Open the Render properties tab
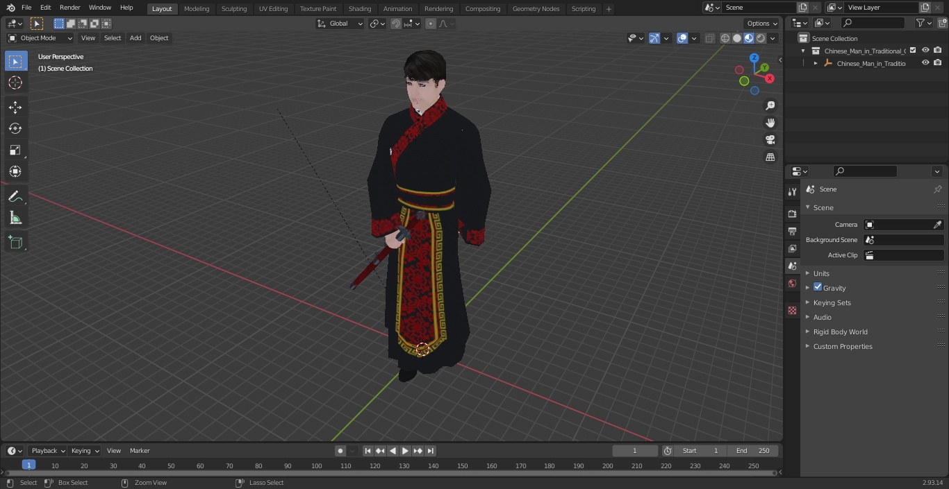This screenshot has width=949, height=489. click(x=792, y=214)
